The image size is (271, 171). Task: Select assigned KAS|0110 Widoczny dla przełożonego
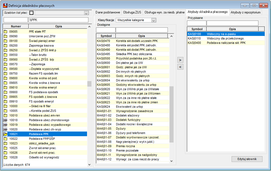click(x=226, y=38)
